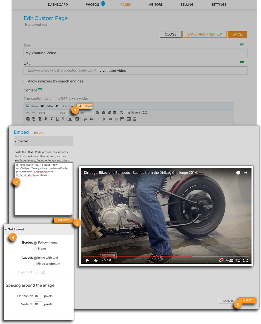Click the URL input field
261x324 pixels.
[x=135, y=71]
